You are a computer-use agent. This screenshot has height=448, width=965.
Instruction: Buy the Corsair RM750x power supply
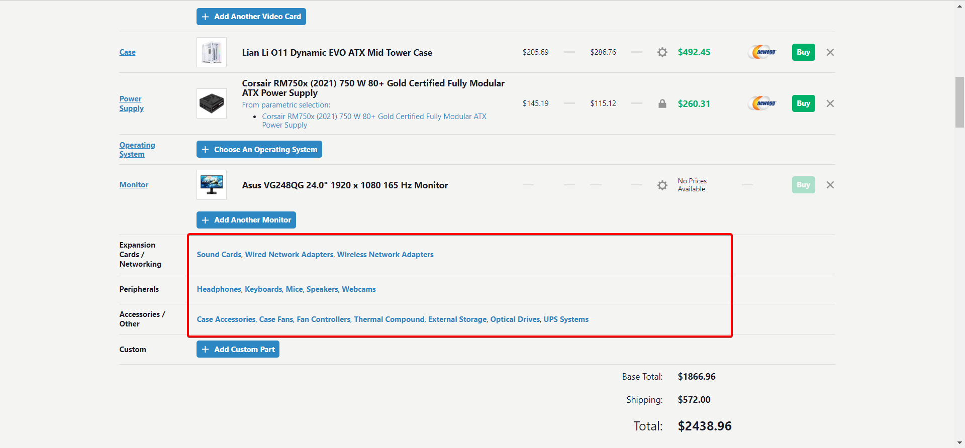click(803, 103)
